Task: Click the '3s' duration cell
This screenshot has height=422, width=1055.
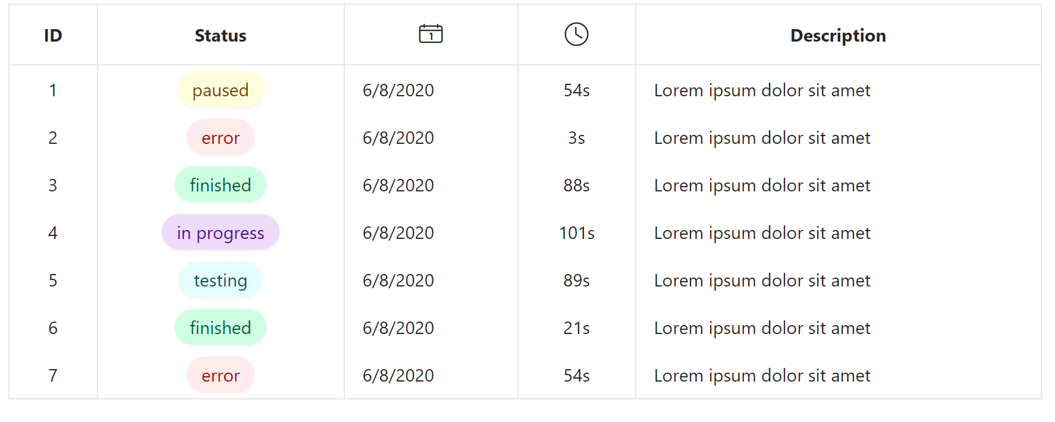Action: click(x=577, y=138)
